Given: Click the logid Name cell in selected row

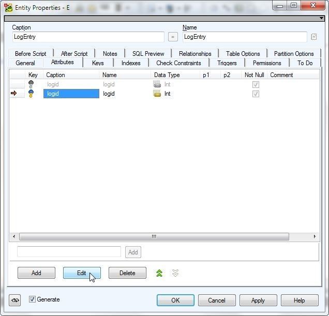Looking at the screenshot, I should [x=109, y=94].
